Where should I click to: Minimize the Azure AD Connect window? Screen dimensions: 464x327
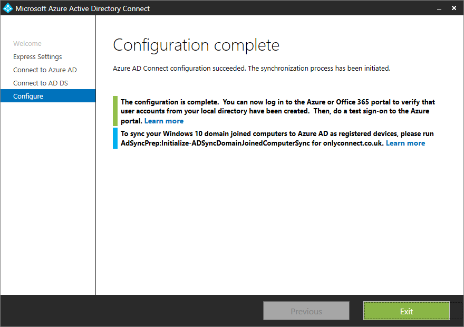pos(439,8)
